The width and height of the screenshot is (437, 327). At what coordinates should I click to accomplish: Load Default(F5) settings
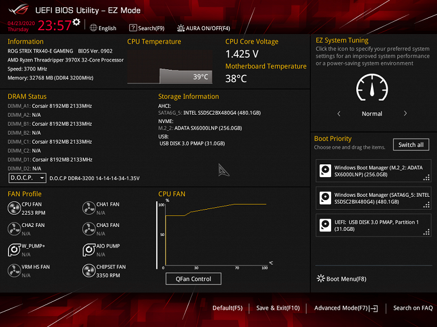point(227,308)
